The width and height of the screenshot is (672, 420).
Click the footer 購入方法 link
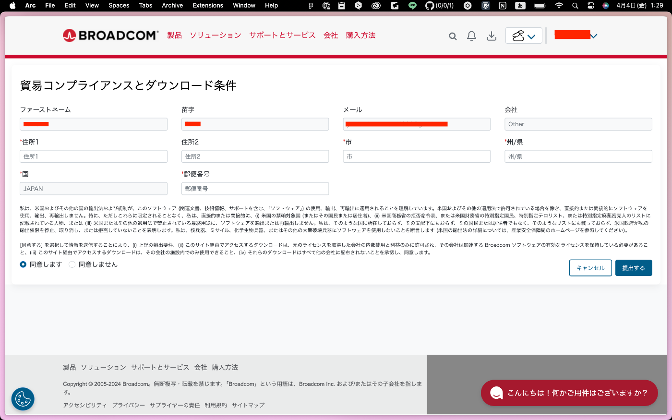[x=225, y=367]
